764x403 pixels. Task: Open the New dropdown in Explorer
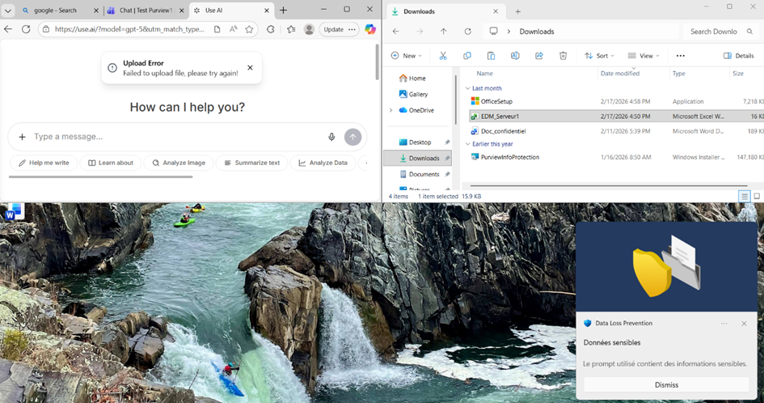[407, 56]
